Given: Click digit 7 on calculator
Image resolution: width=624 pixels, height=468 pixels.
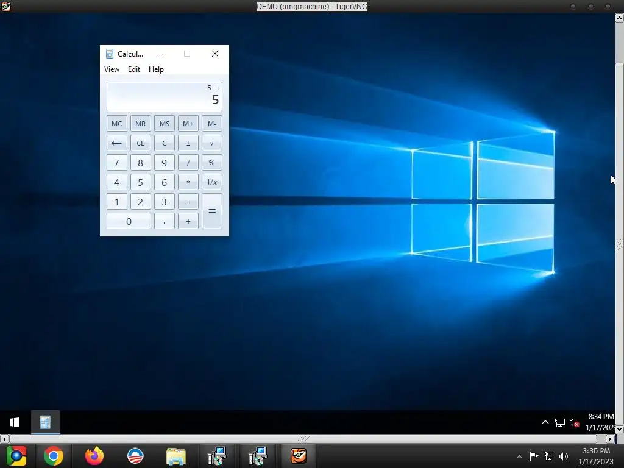Looking at the screenshot, I should coord(116,162).
